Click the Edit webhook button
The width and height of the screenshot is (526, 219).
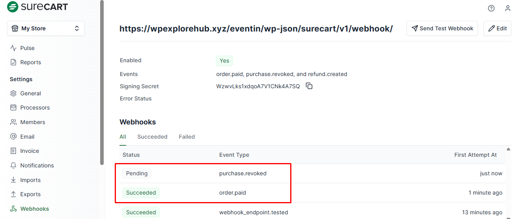point(497,28)
